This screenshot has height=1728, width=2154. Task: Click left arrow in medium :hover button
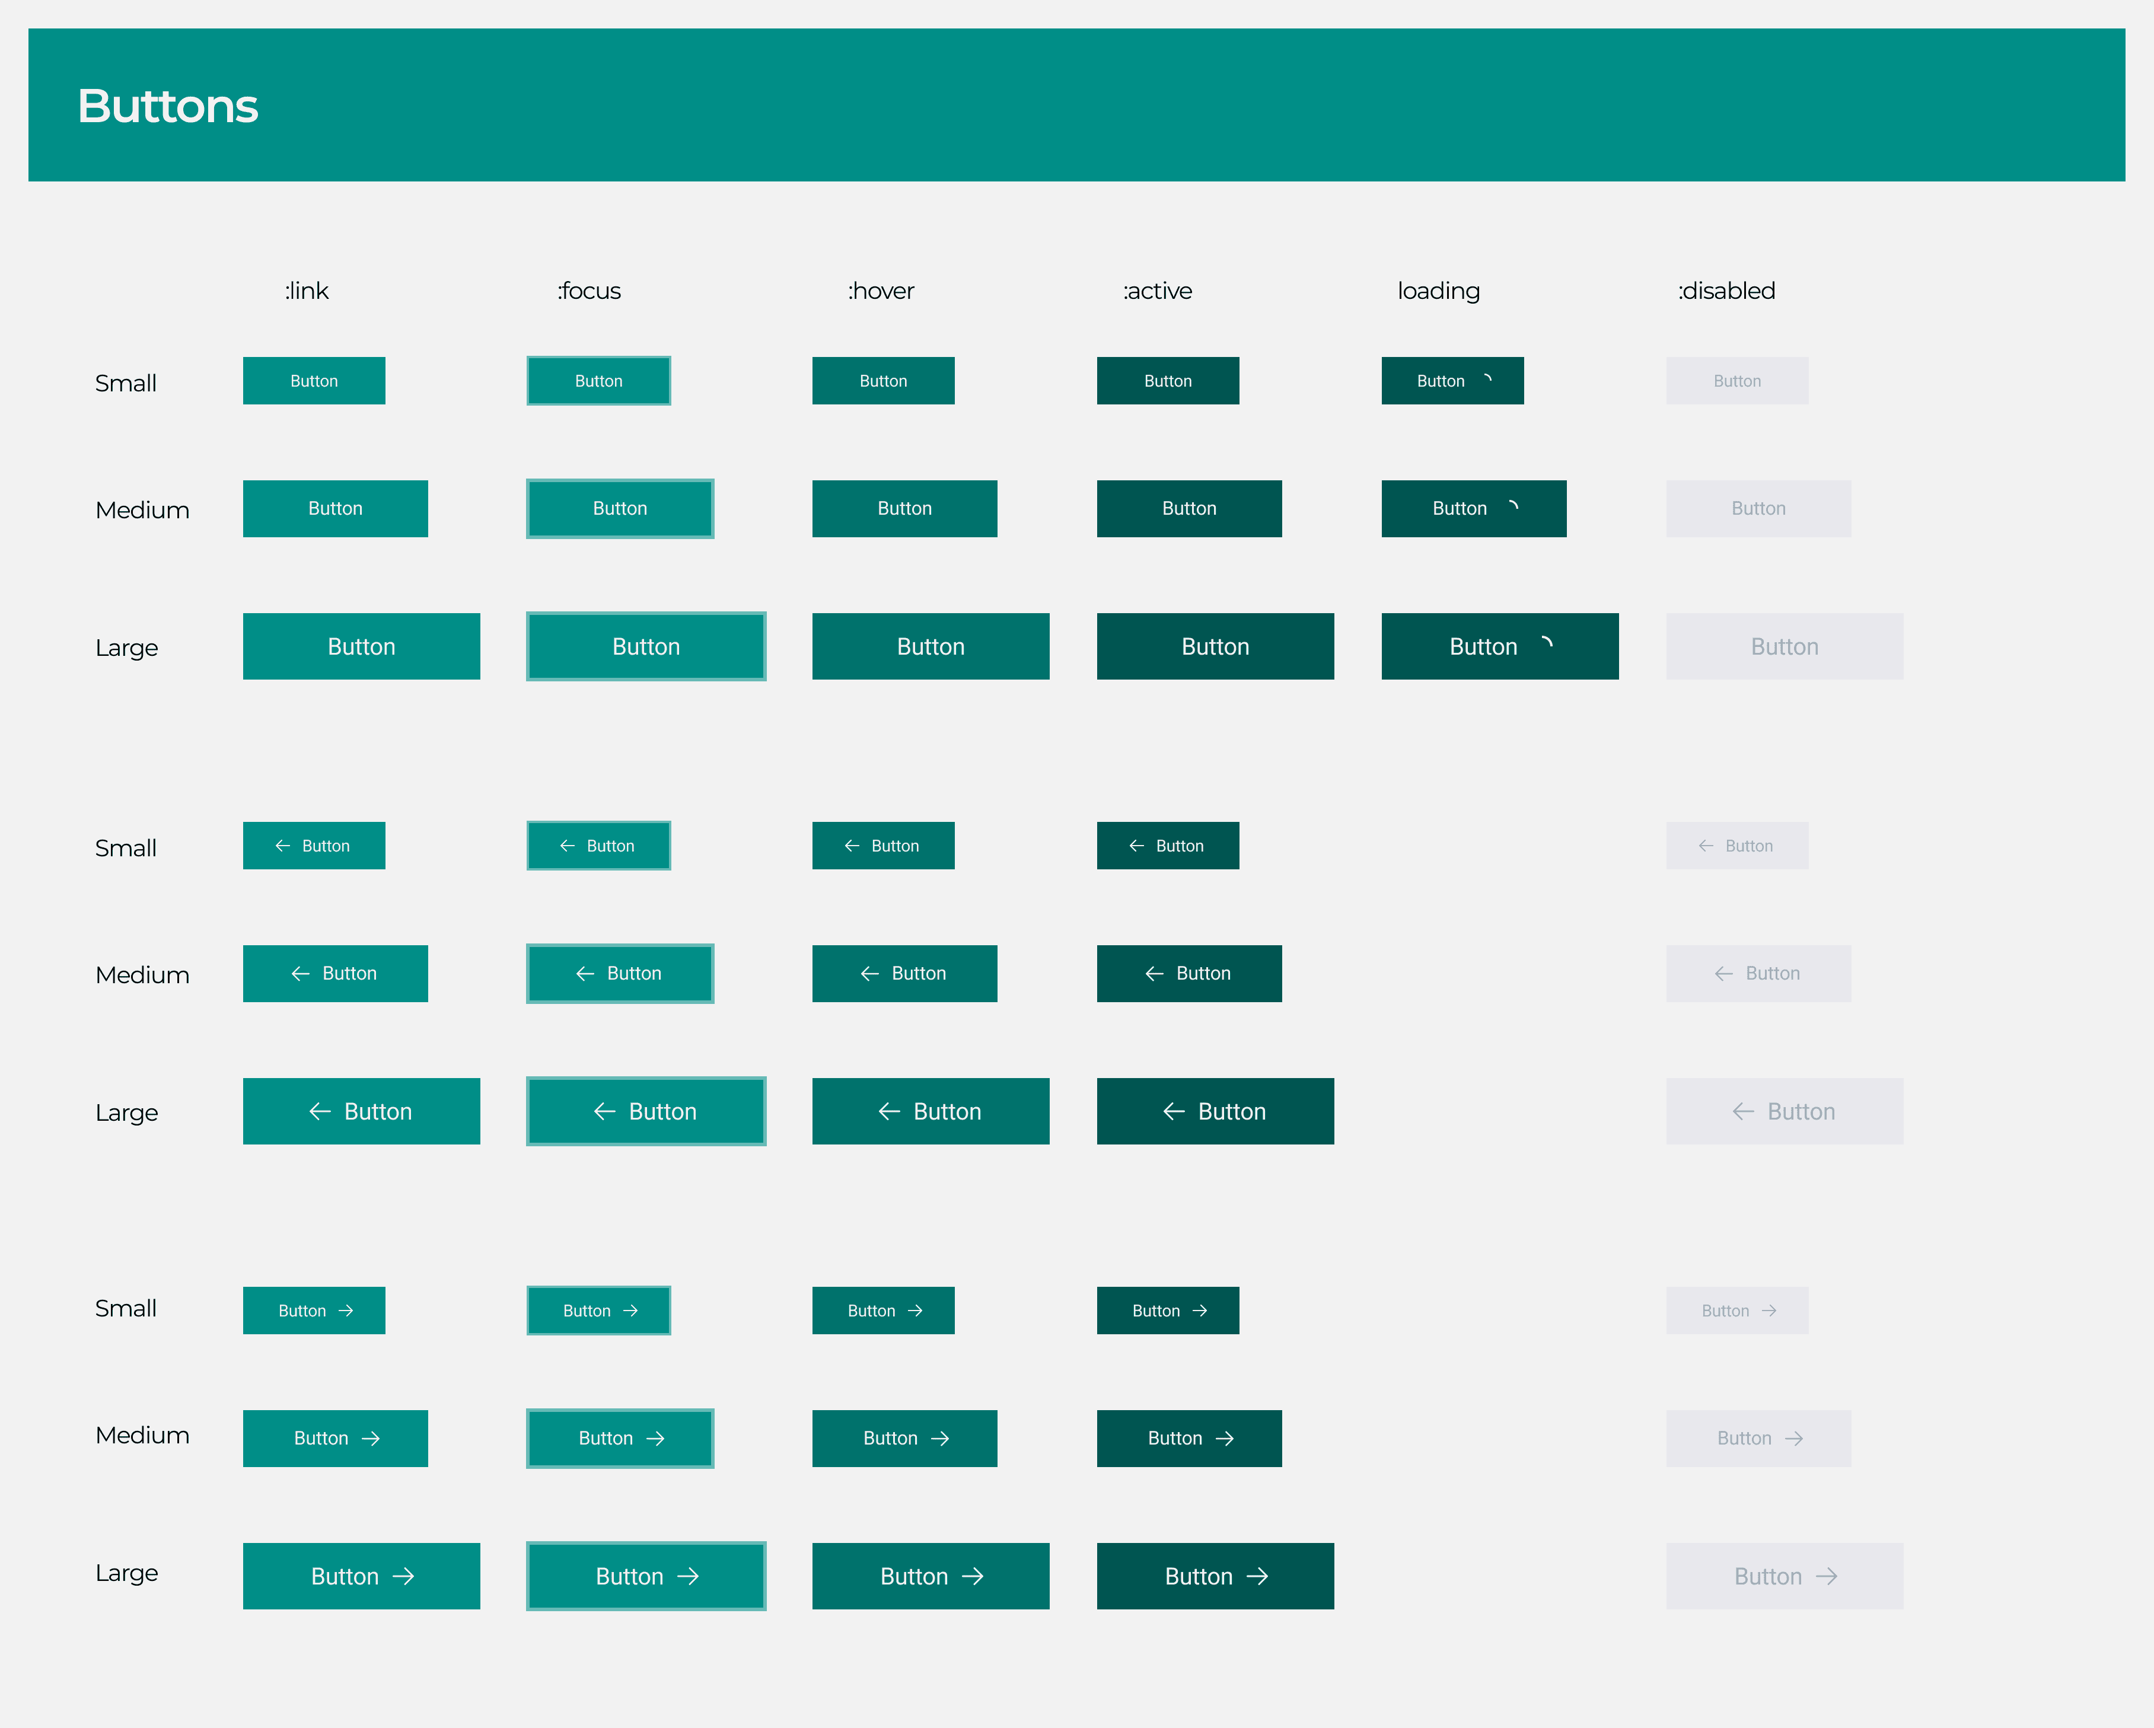click(x=869, y=973)
